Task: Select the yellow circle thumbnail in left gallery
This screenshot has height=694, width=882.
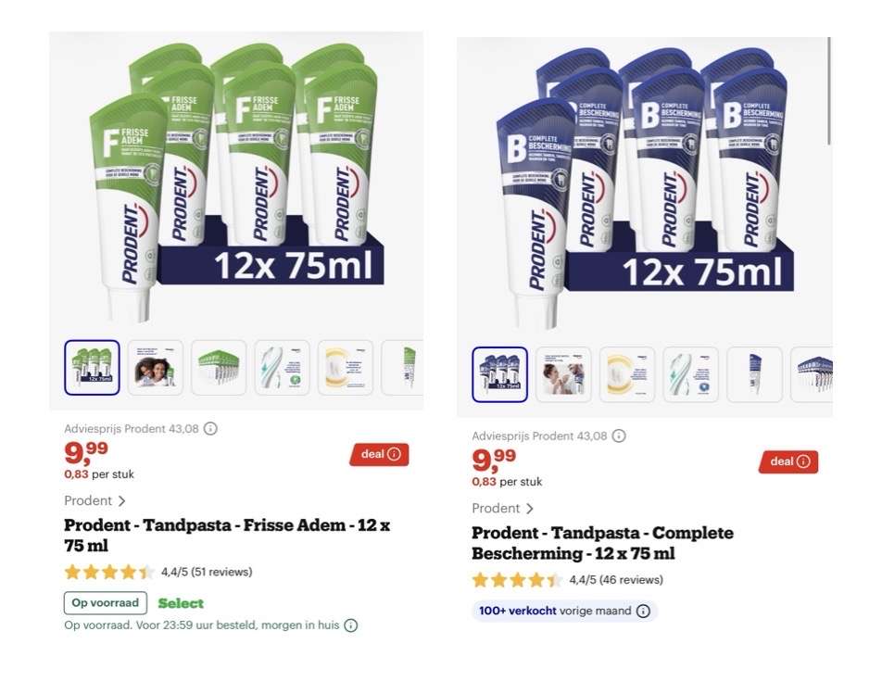Action: tap(346, 368)
